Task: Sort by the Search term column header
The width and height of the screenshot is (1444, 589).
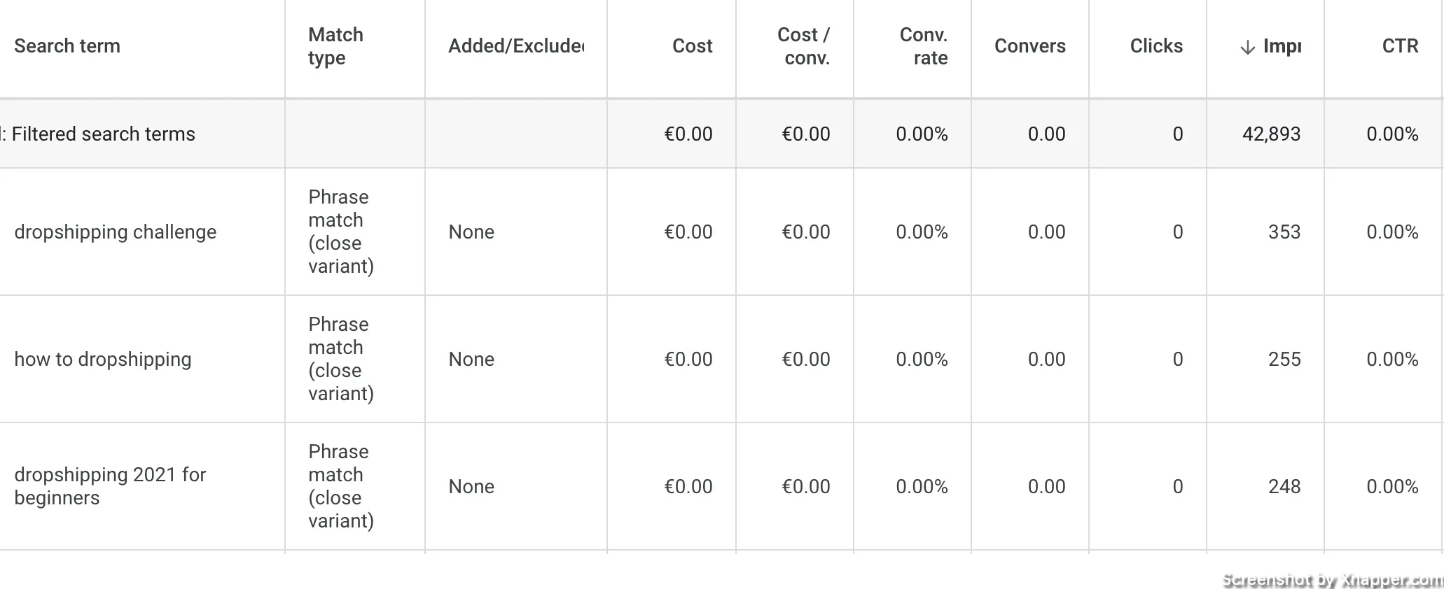Action: pos(67,46)
